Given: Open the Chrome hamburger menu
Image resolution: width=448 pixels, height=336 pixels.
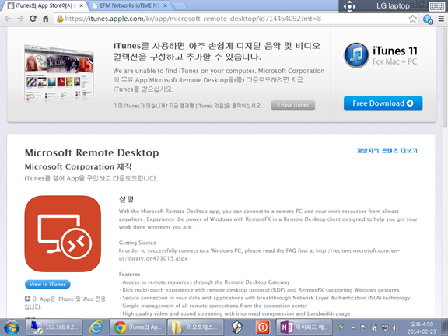Looking at the screenshot, I should 441,19.
